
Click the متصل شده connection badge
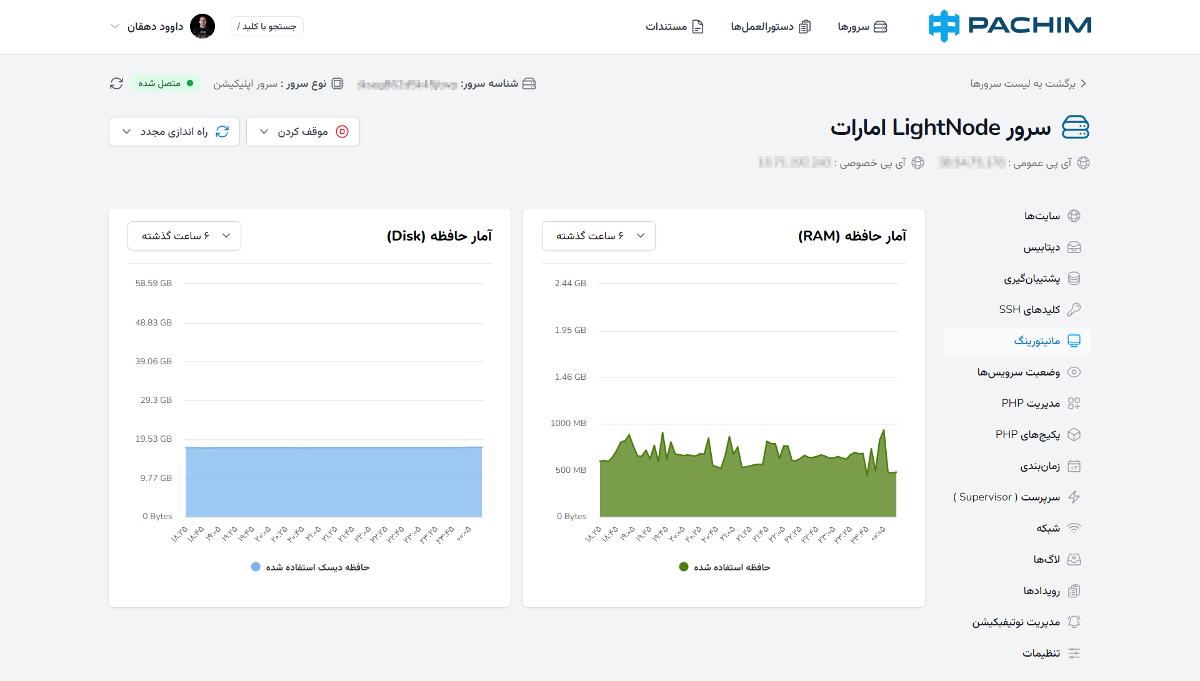tap(166, 83)
